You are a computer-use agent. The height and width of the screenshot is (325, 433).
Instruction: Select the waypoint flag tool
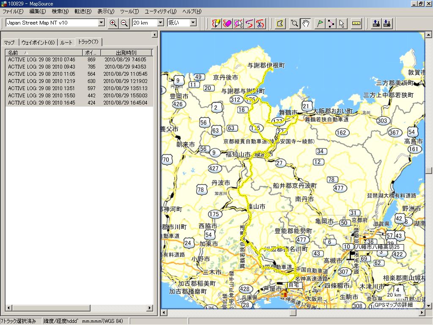click(320, 23)
